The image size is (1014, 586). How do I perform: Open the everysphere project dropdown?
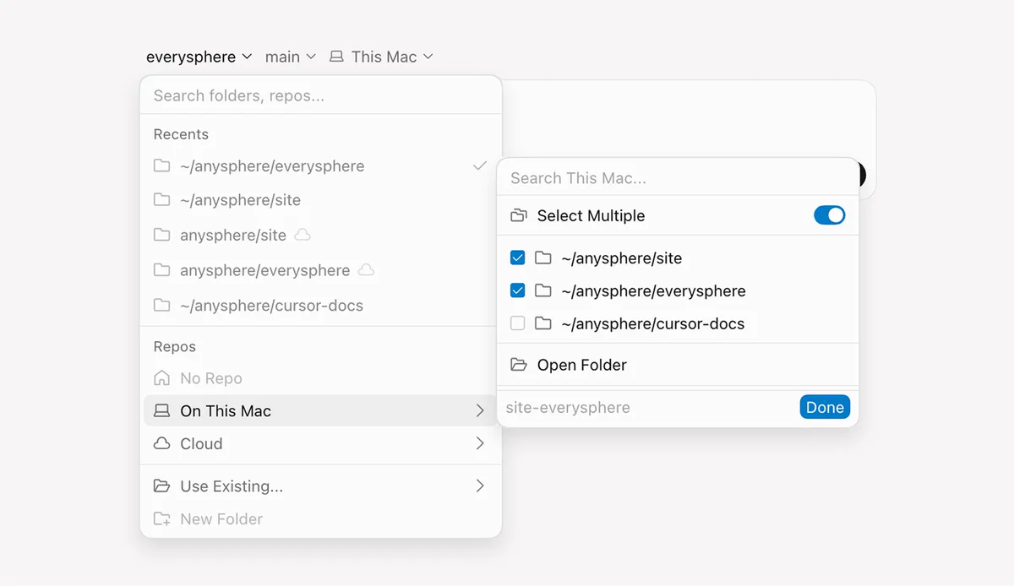[199, 57]
